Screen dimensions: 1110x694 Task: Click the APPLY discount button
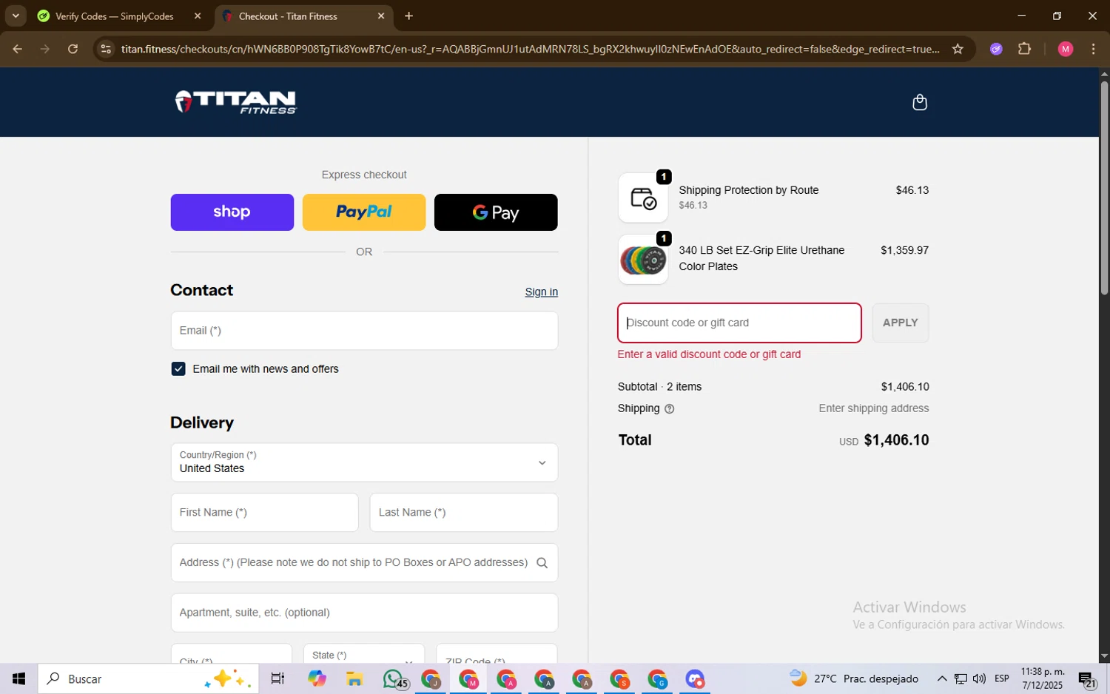click(901, 323)
